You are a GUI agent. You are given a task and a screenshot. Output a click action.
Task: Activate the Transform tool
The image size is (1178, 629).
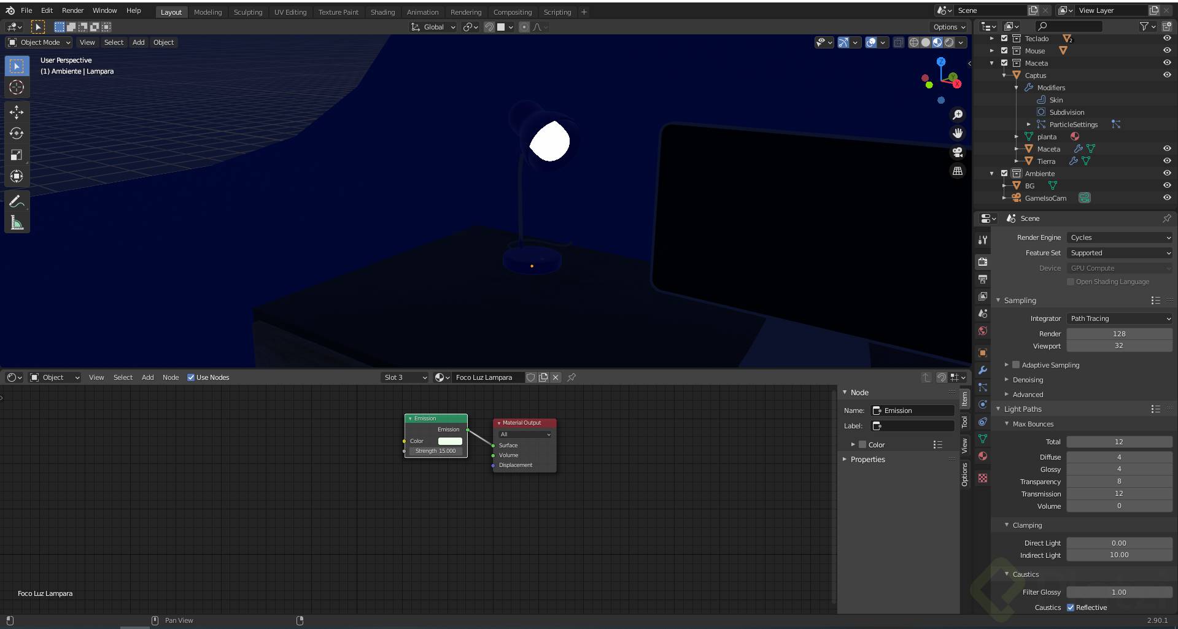pos(17,176)
